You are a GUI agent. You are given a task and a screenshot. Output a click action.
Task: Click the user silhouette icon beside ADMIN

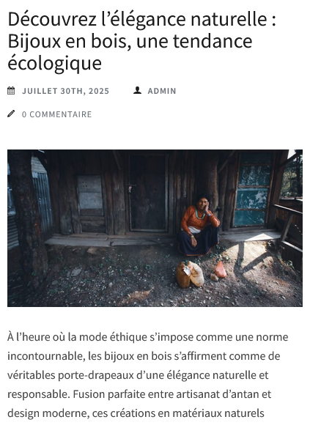point(137,90)
